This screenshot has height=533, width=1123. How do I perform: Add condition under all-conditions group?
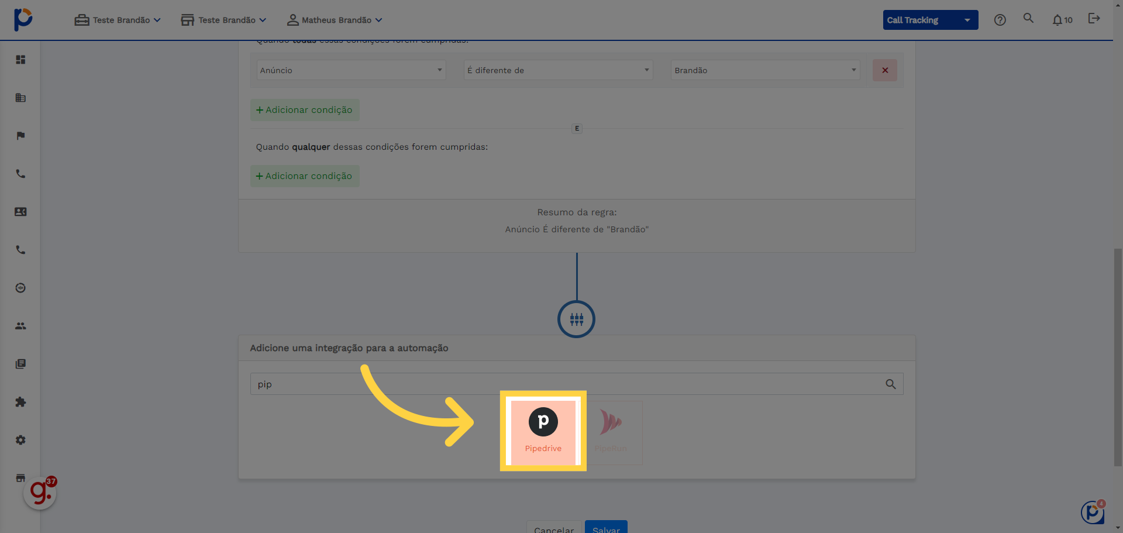click(305, 110)
